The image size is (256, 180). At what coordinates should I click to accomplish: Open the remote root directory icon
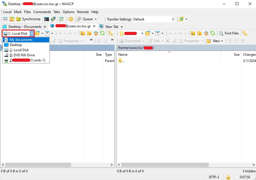coord(200,33)
